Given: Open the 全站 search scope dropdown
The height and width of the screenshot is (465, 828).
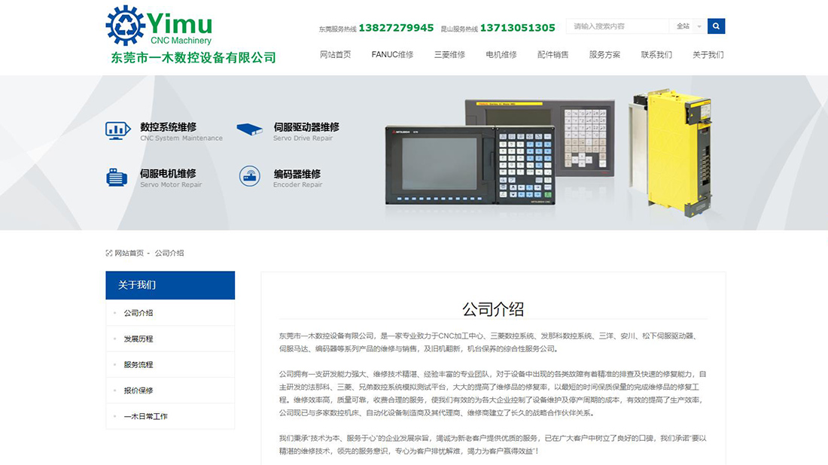Looking at the screenshot, I should coord(688,26).
